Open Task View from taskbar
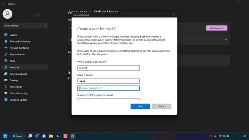 30,136
